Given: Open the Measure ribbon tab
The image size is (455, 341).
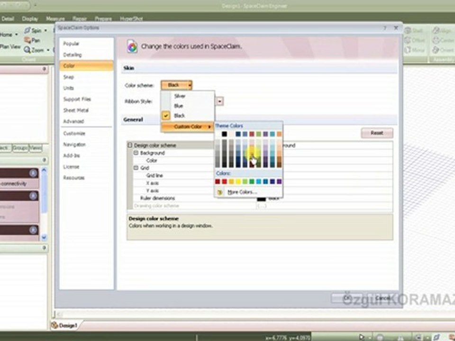Looking at the screenshot, I should (x=55, y=19).
